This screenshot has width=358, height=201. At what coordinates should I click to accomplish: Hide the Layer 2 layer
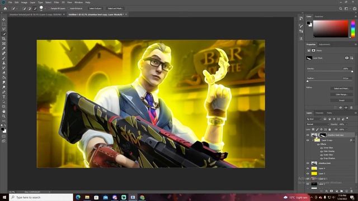coord(308,184)
